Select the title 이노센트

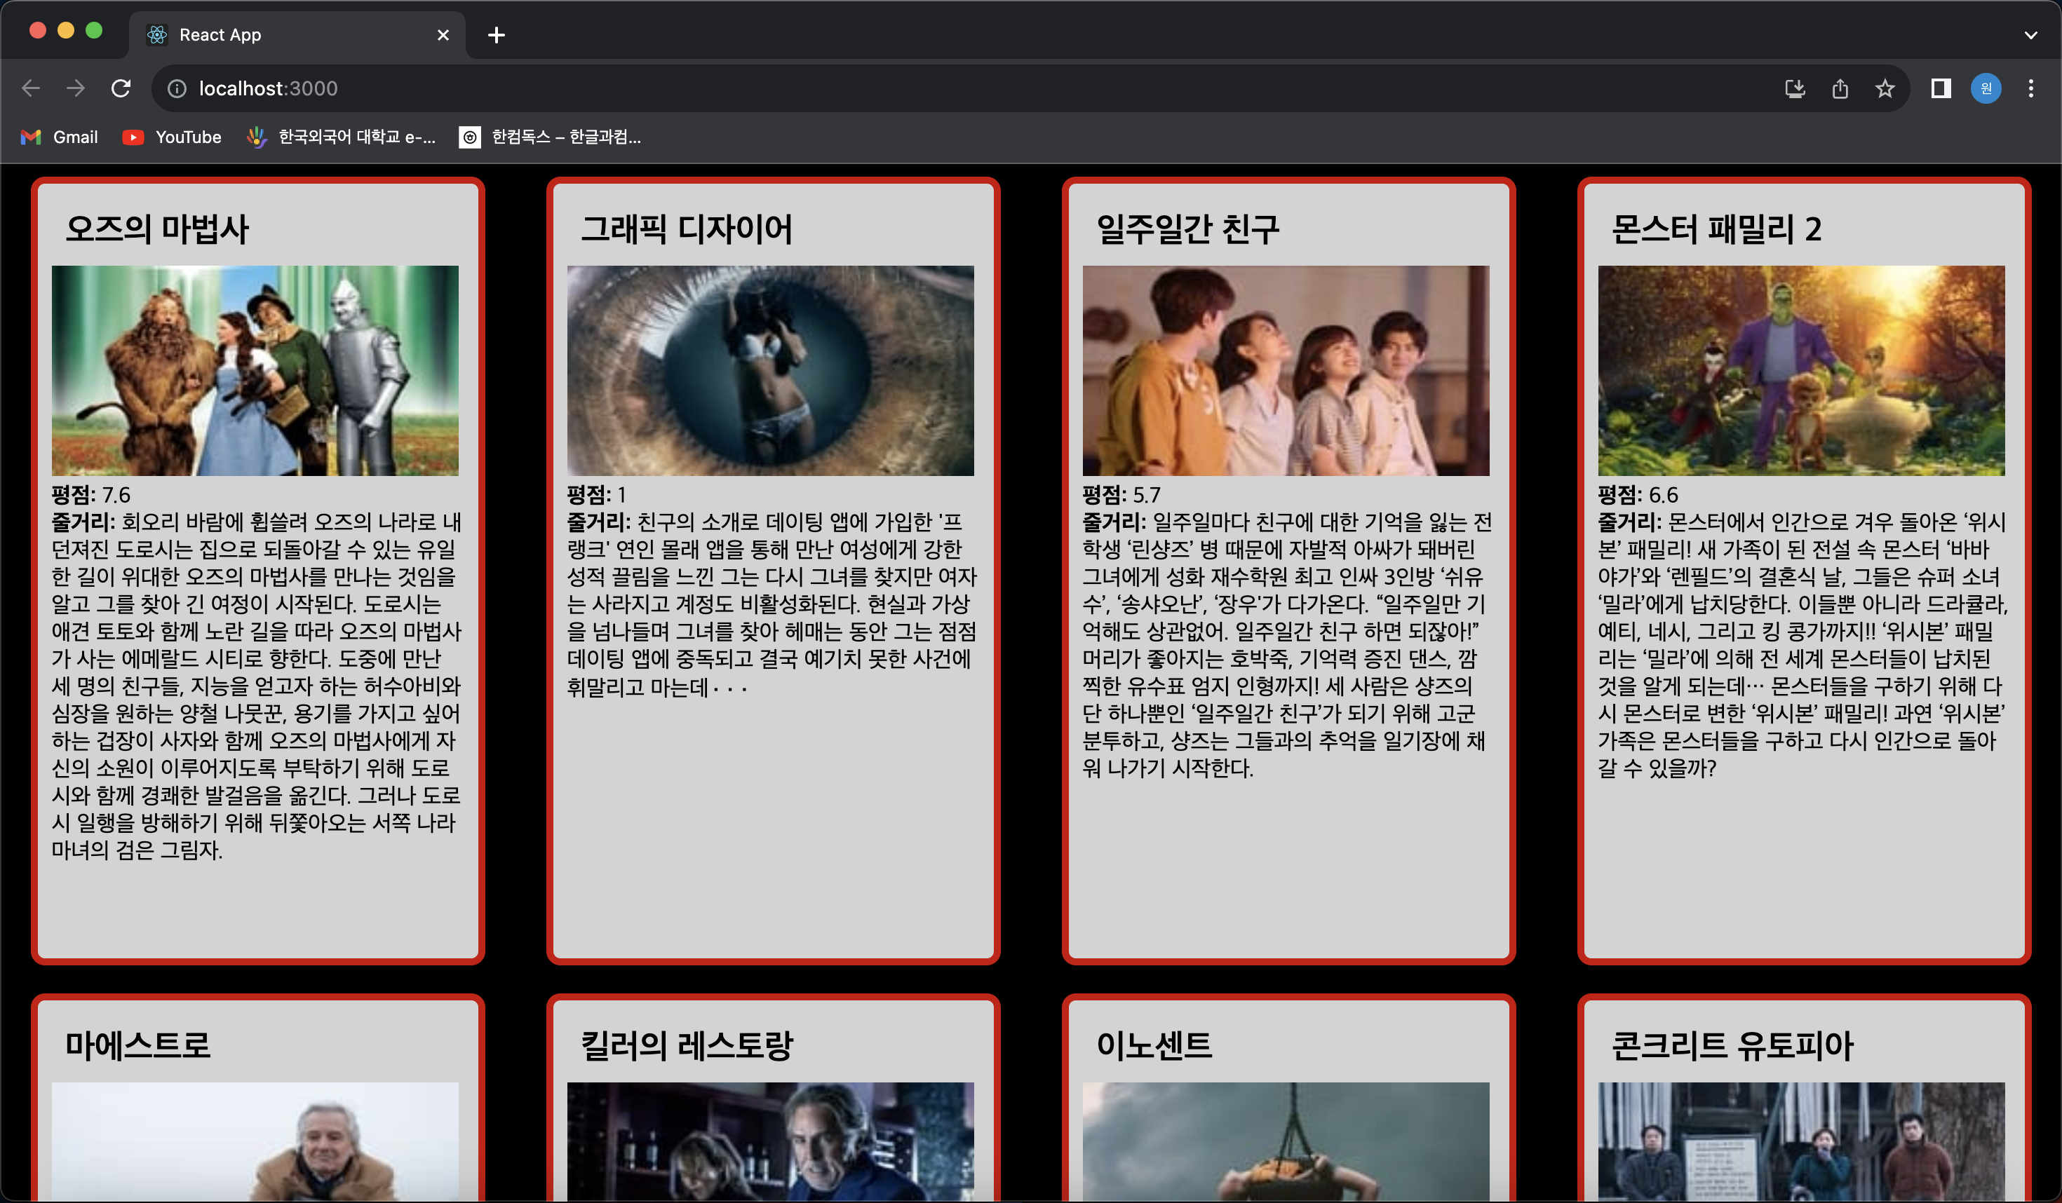pos(1154,1045)
